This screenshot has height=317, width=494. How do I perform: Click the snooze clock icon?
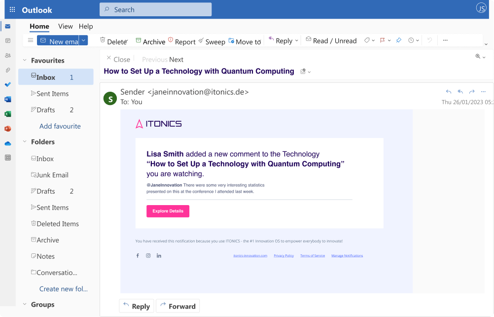pos(411,40)
